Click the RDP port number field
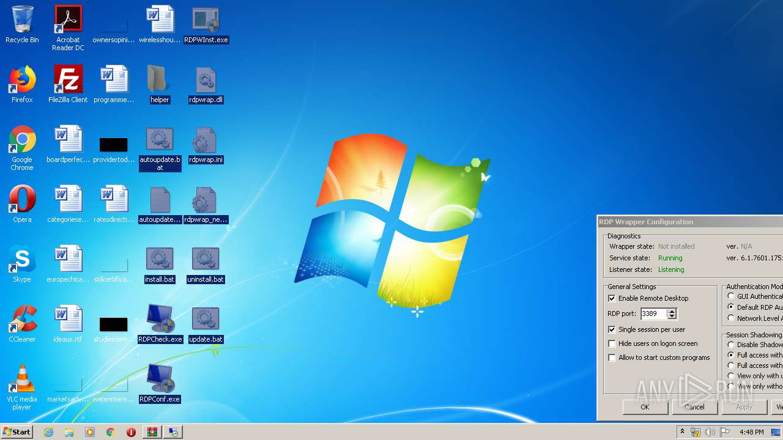Viewport: 783px width, 440px height. (653, 313)
